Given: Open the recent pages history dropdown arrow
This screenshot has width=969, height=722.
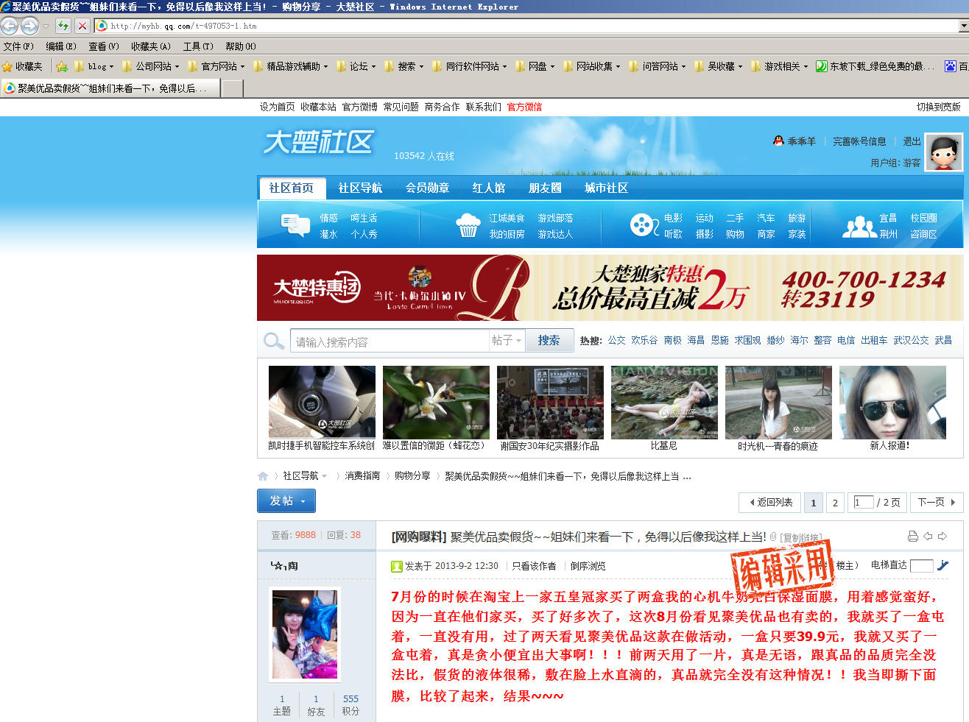Looking at the screenshot, I should click(46, 26).
